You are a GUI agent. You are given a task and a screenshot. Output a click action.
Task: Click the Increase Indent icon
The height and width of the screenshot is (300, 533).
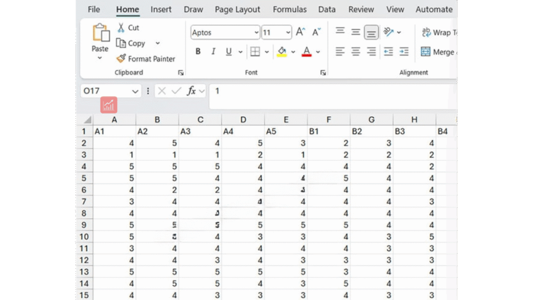coord(404,52)
